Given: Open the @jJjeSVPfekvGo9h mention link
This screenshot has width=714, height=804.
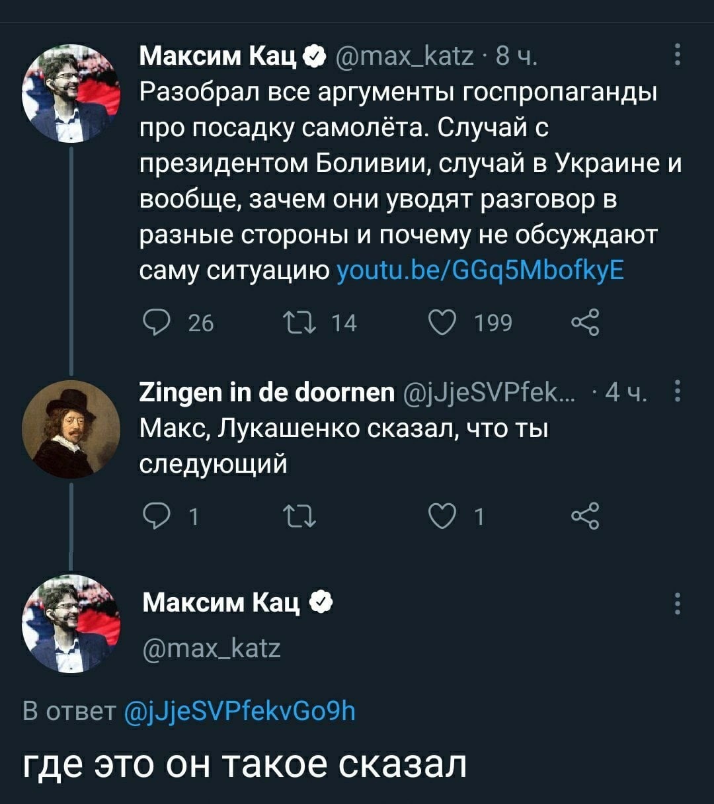Looking at the screenshot, I should click(x=240, y=711).
